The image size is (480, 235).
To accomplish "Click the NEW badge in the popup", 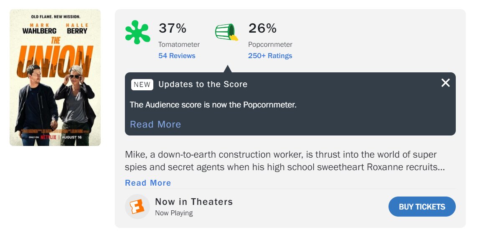I will (x=142, y=84).
